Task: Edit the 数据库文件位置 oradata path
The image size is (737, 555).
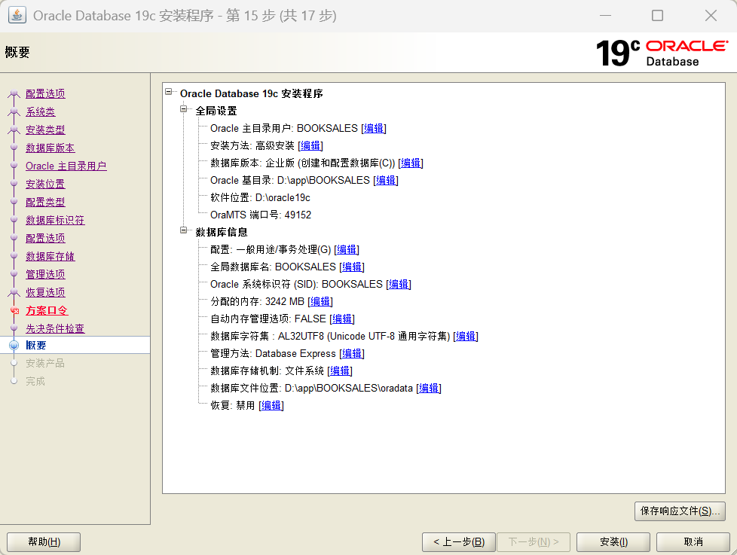Action: tap(428, 389)
